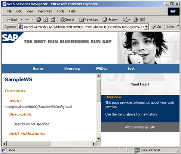
Task: Click the Stop icon in toolbar
Action: pyautogui.click(x=39, y=19)
